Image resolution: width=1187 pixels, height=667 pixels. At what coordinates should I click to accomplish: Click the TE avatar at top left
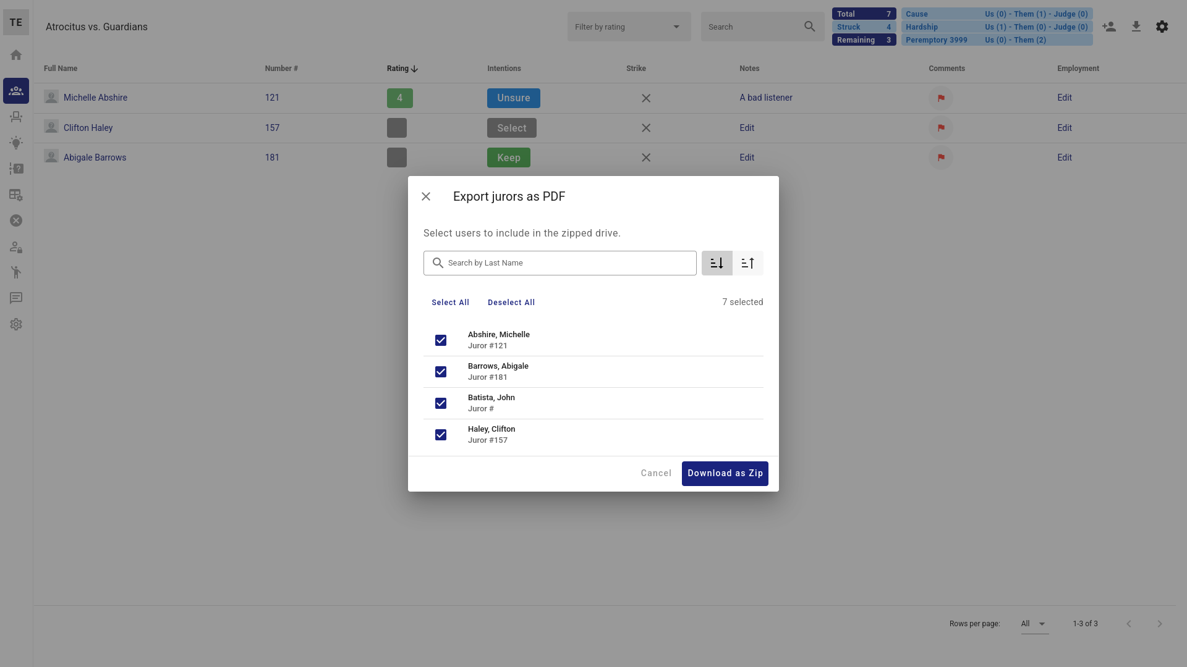[16, 22]
